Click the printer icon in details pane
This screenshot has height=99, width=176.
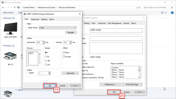pyautogui.click(x=8, y=94)
